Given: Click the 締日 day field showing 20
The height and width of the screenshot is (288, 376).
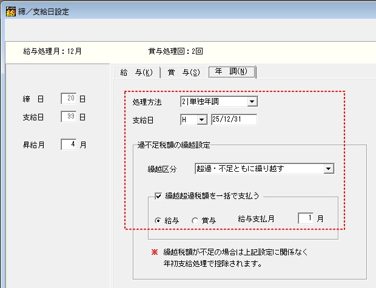Looking at the screenshot, I should coord(69,98).
